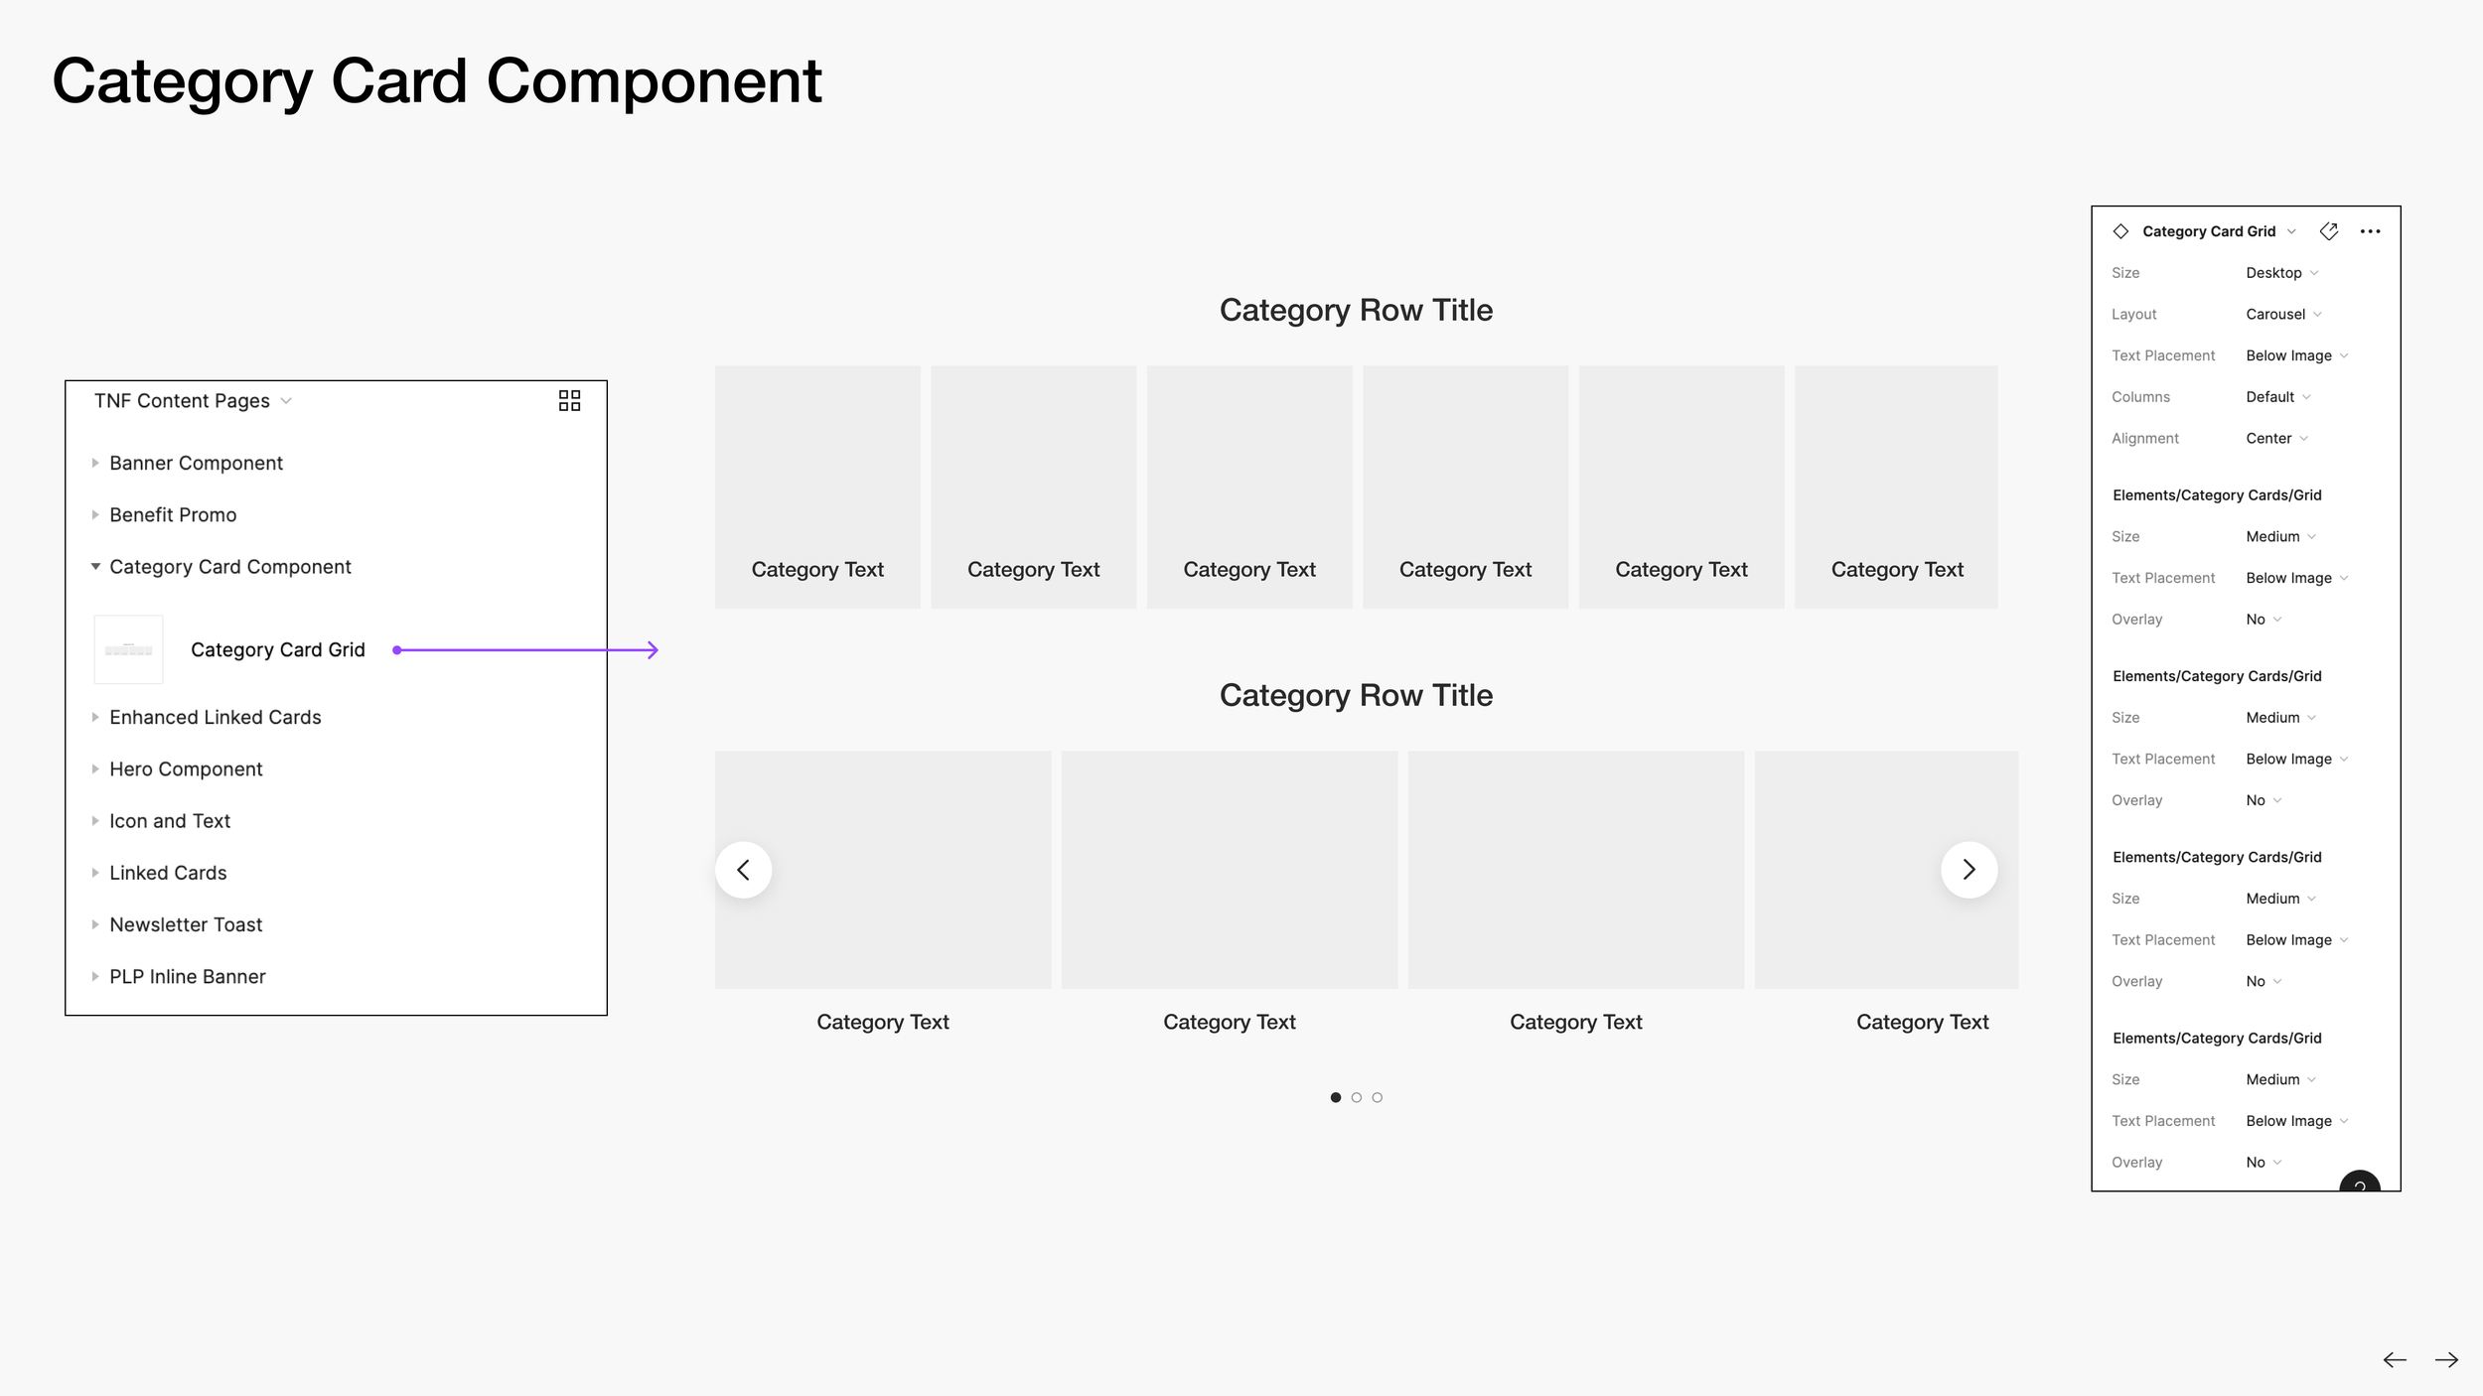Click the detach instance icon in properties panel
The image size is (2483, 1396).
pyautogui.click(x=2328, y=231)
